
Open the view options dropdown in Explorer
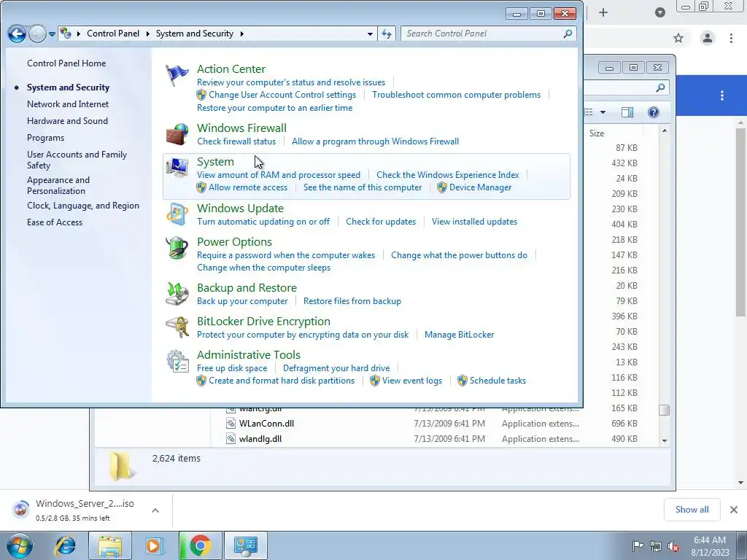(x=603, y=112)
